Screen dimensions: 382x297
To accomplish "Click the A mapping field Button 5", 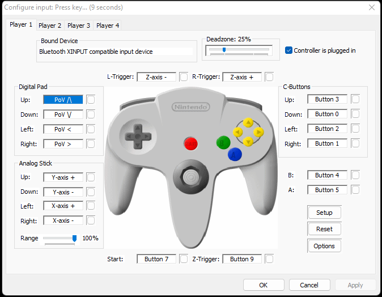I will coord(327,190).
